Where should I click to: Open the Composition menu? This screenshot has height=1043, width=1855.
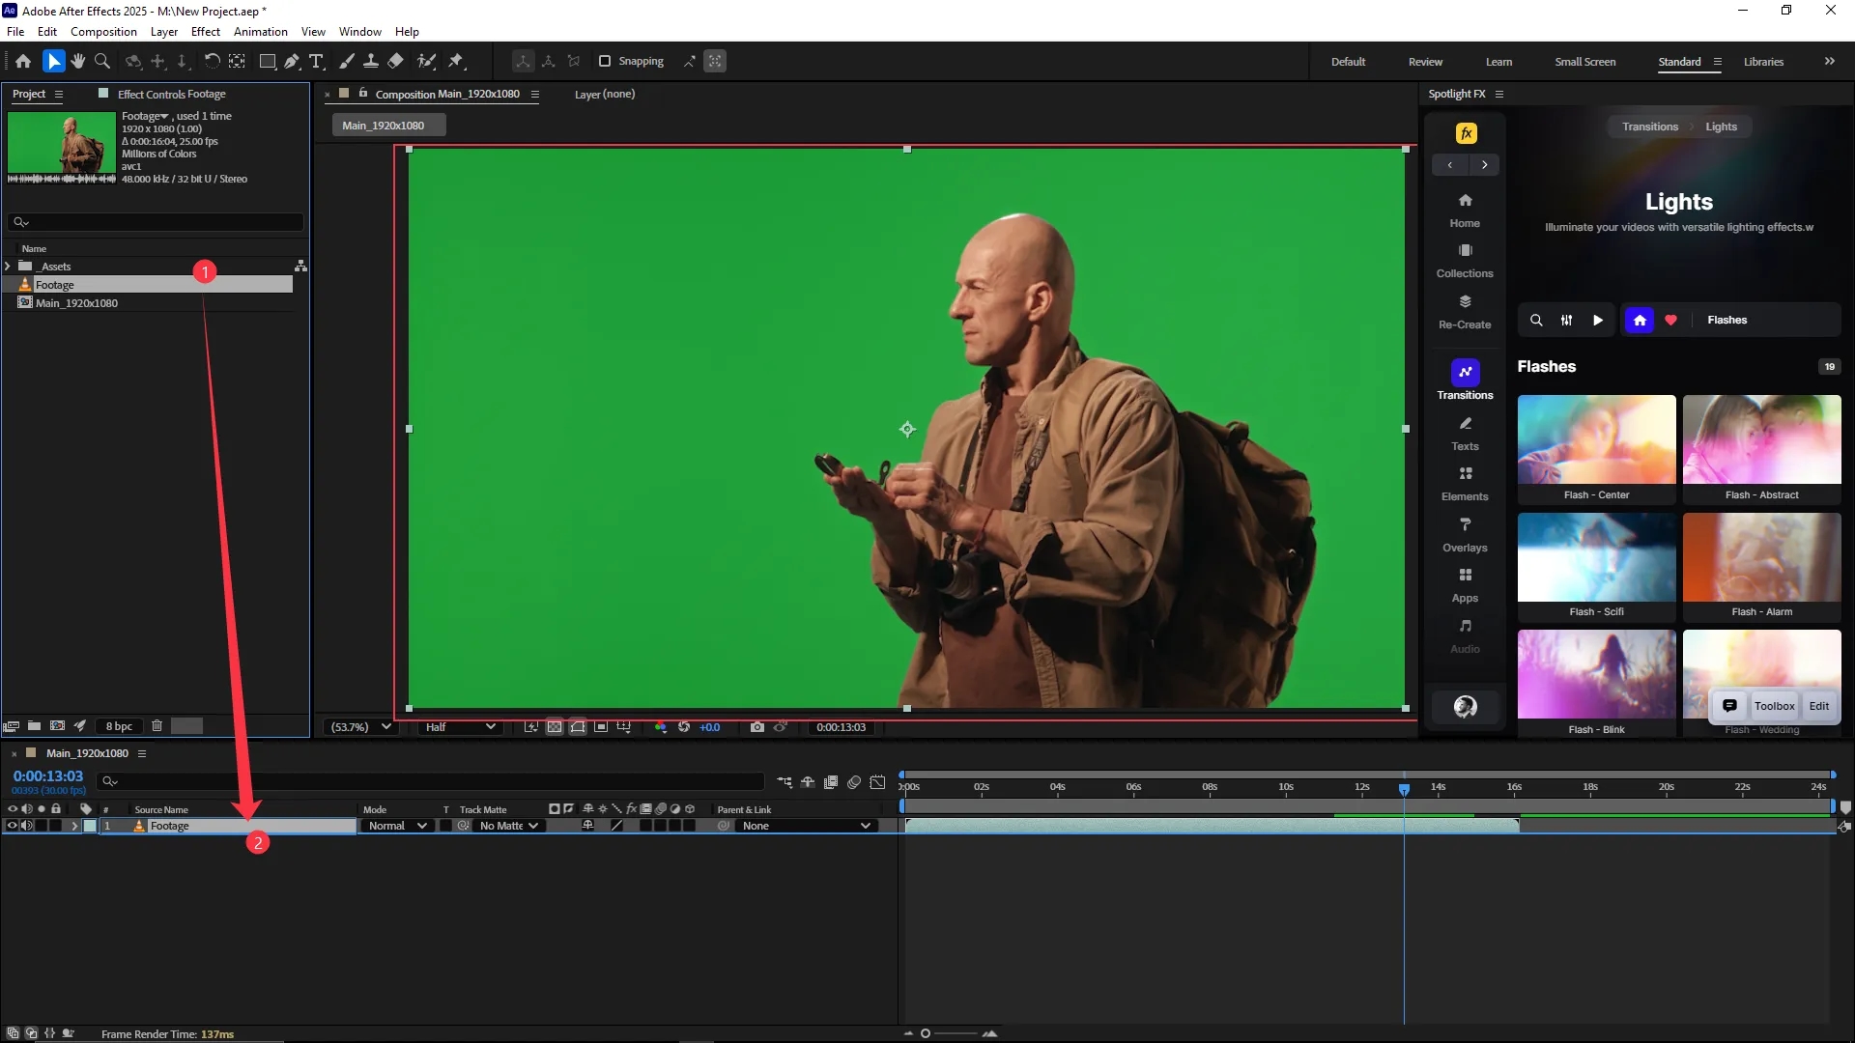pos(103,32)
